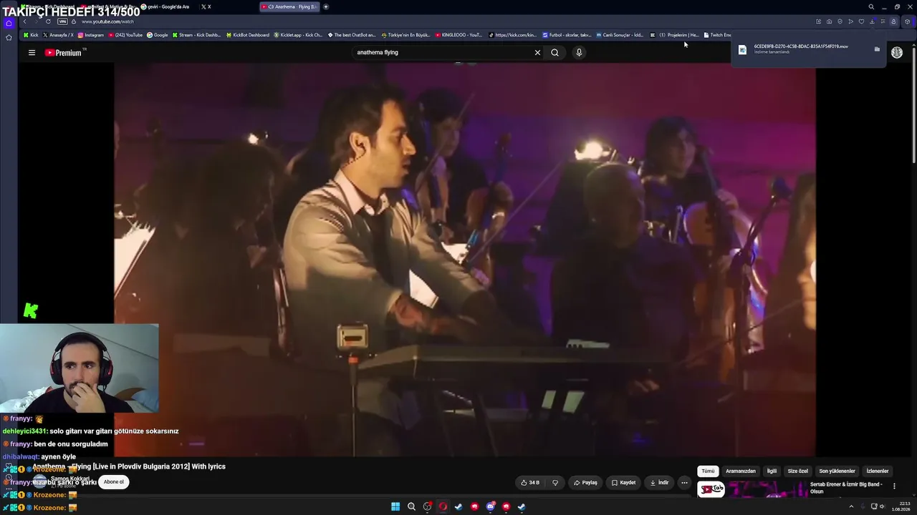Show the downloaded .mov in its folder

coord(877,49)
